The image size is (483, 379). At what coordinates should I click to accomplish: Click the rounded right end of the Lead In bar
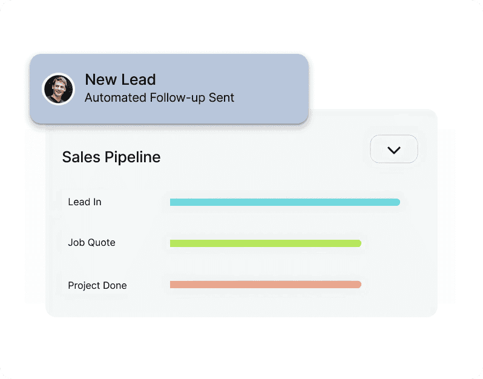[x=396, y=202]
